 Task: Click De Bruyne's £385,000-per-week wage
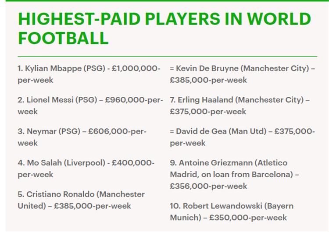[x=208, y=80]
